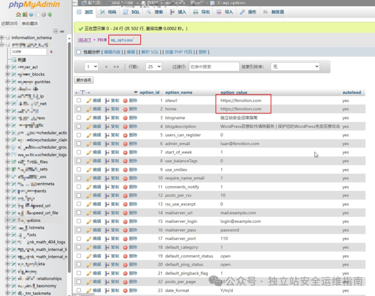The height and width of the screenshot is (296, 375).
Task: Sort by the option_name column header
Action: coord(179,92)
